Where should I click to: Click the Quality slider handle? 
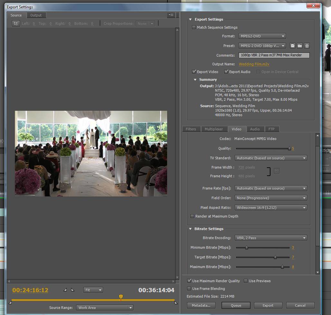pyautogui.click(x=289, y=149)
